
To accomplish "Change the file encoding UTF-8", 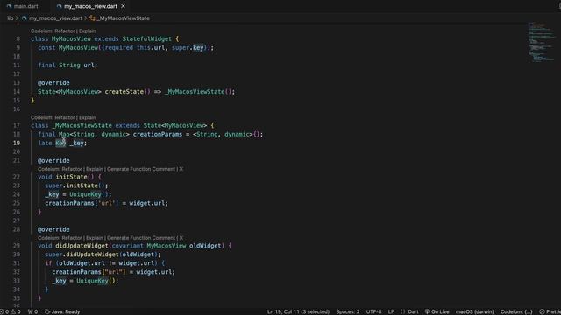I will click(x=373, y=311).
